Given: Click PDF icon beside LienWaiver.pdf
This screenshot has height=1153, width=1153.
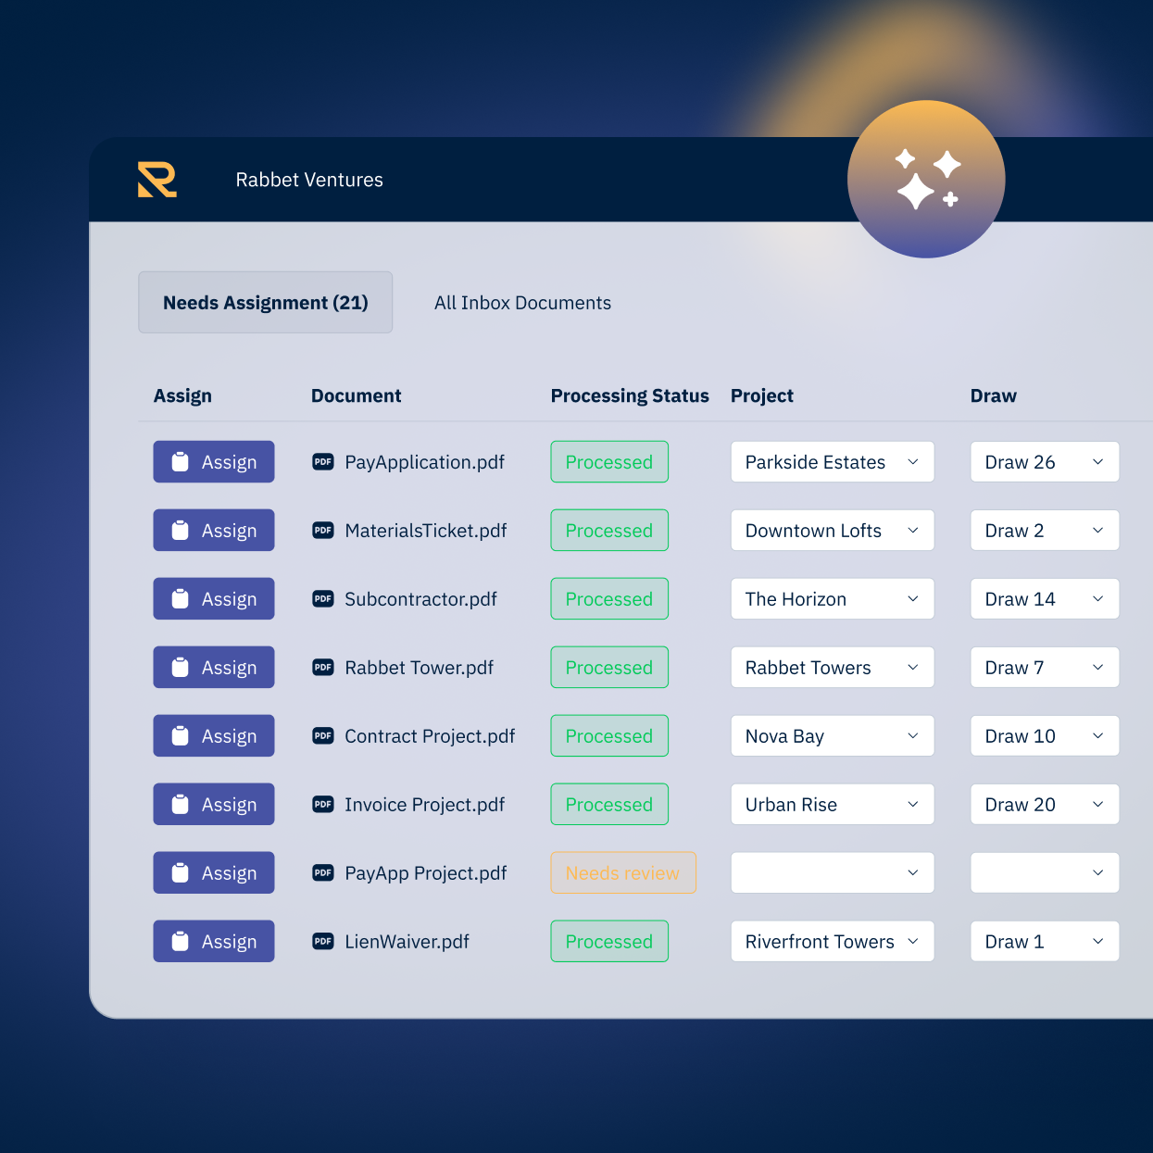Looking at the screenshot, I should [323, 941].
